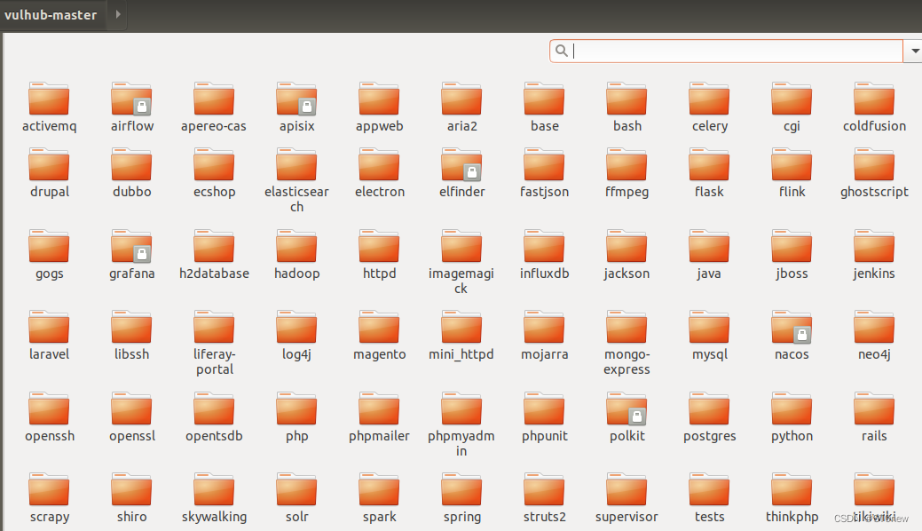Click the "java" folder name

709,273
